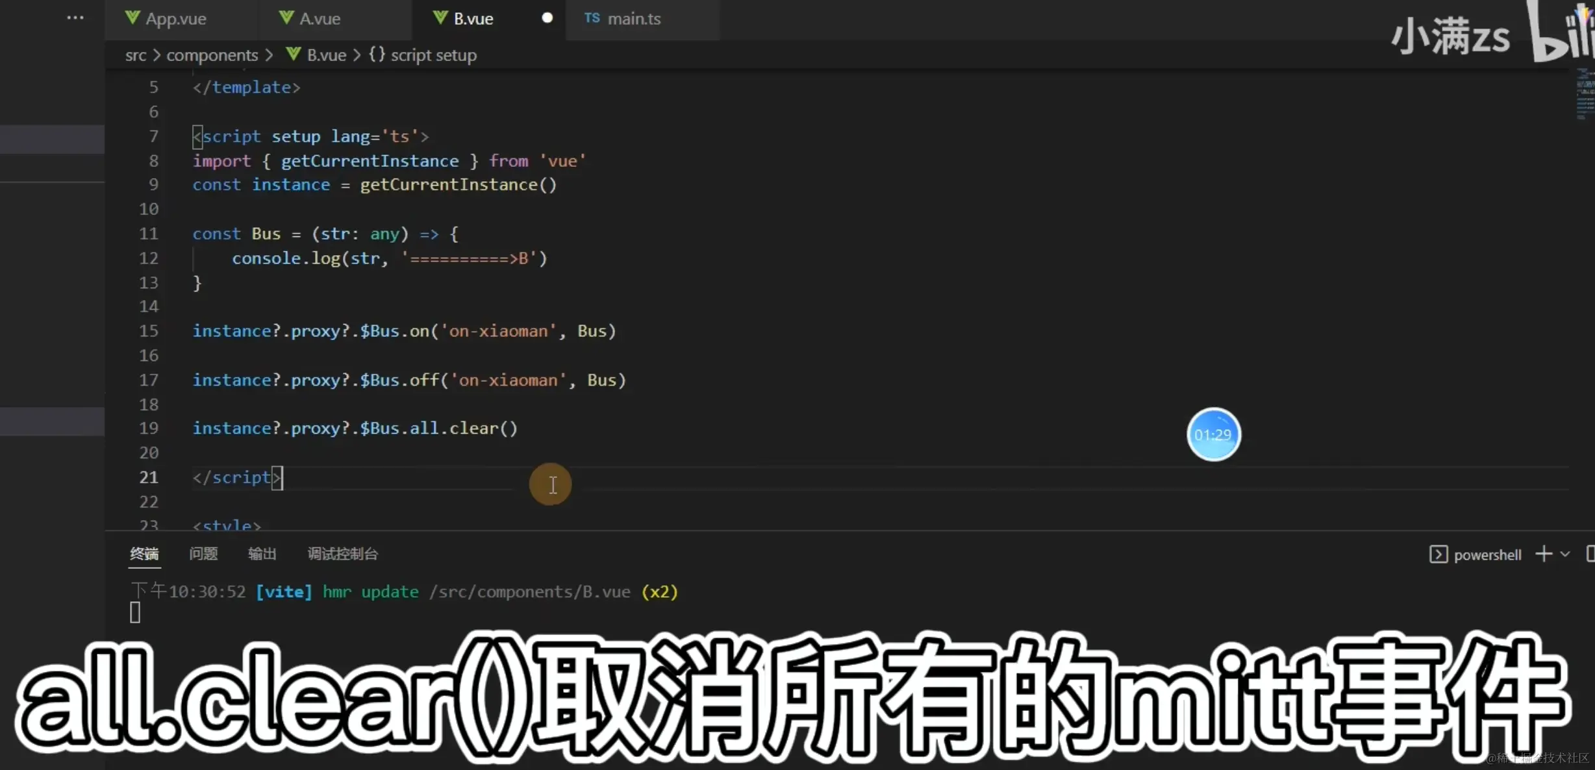Click the Vue icon in B.vue breadcrumb
Screen dimensions: 1595x770
(294, 55)
